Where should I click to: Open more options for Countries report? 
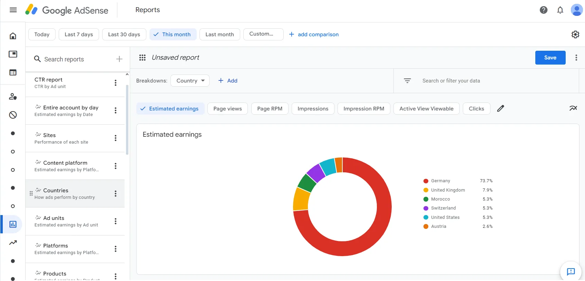click(116, 194)
